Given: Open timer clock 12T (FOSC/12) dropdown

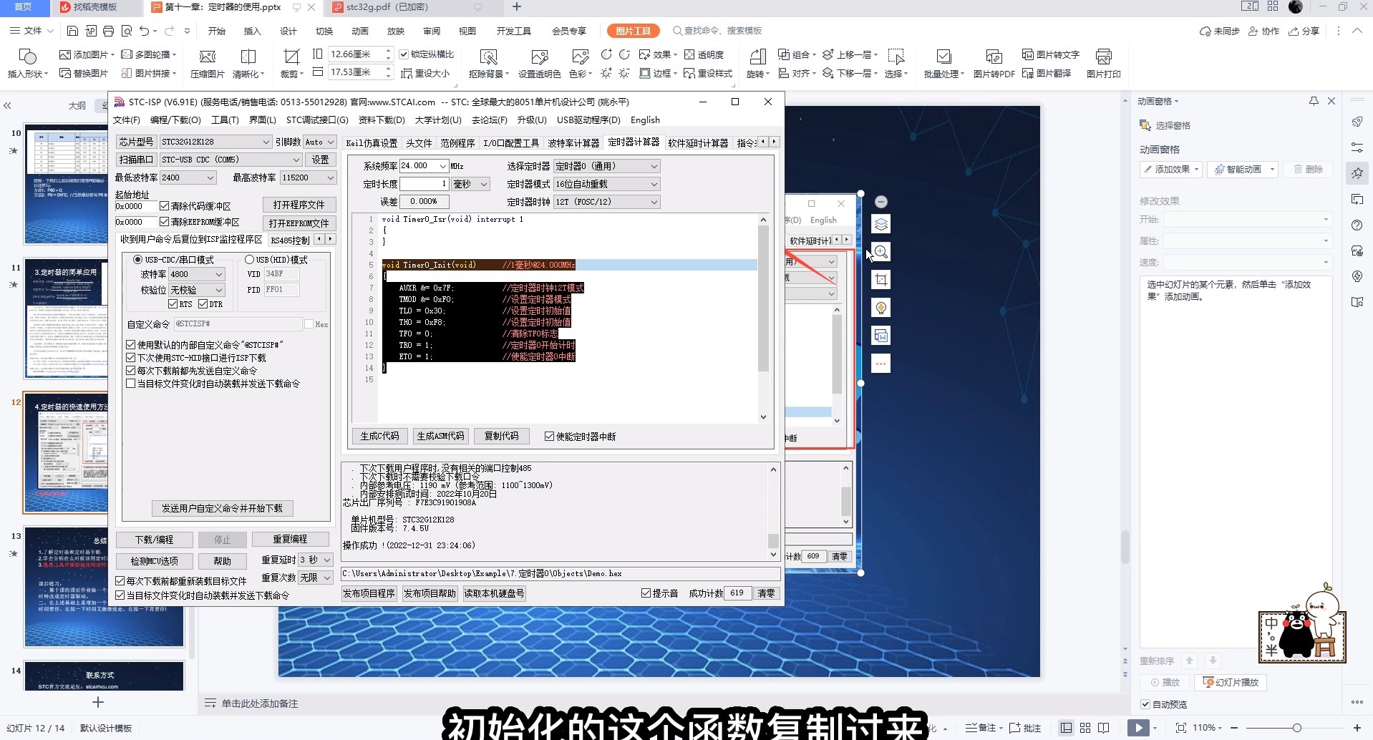Looking at the screenshot, I should [x=607, y=202].
